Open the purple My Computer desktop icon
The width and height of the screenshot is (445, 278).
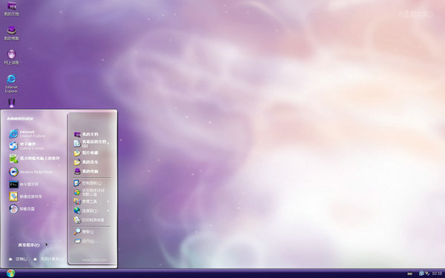point(11,33)
